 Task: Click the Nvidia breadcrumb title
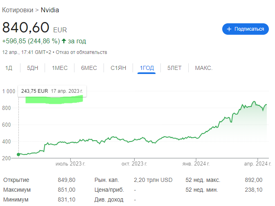(x=50, y=10)
